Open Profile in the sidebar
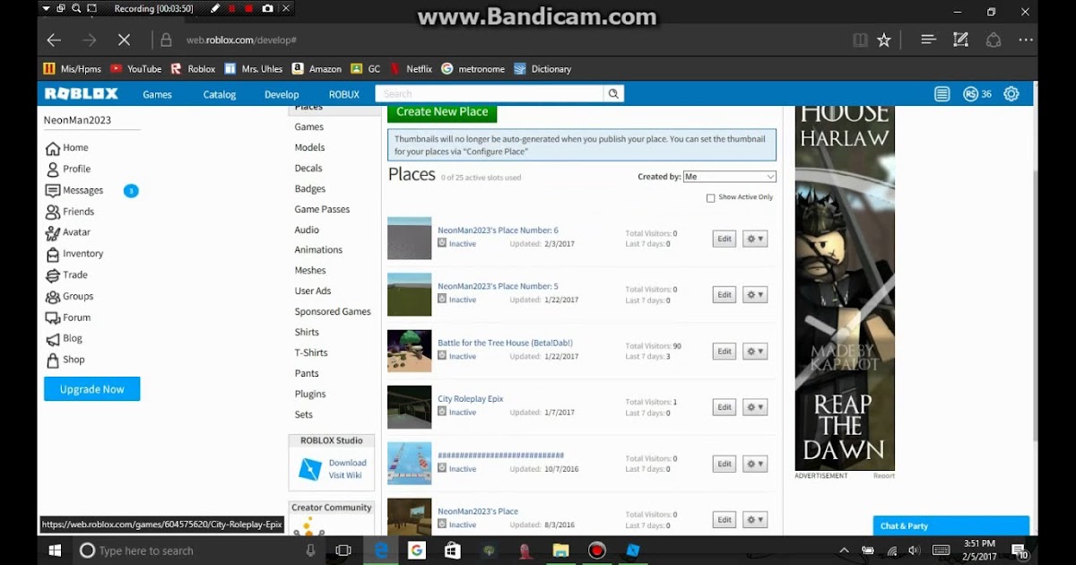1076x565 pixels. (x=69, y=169)
